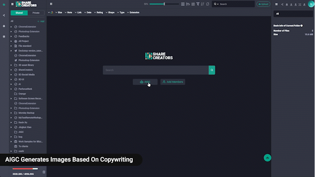
Task: Click the fullscreen expand icon
Action: pos(300,4)
